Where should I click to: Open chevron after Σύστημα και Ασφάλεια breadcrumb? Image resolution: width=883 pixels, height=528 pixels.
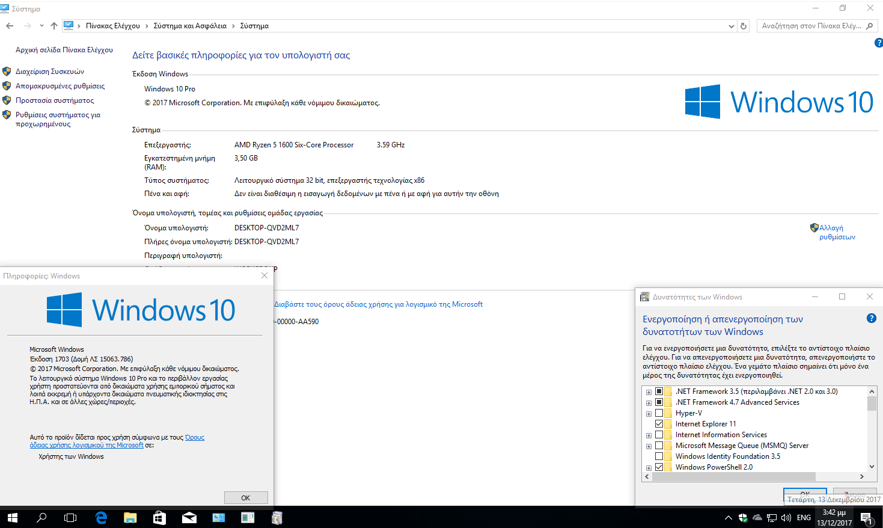234,26
